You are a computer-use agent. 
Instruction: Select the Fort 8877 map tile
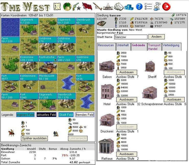point(10,83)
